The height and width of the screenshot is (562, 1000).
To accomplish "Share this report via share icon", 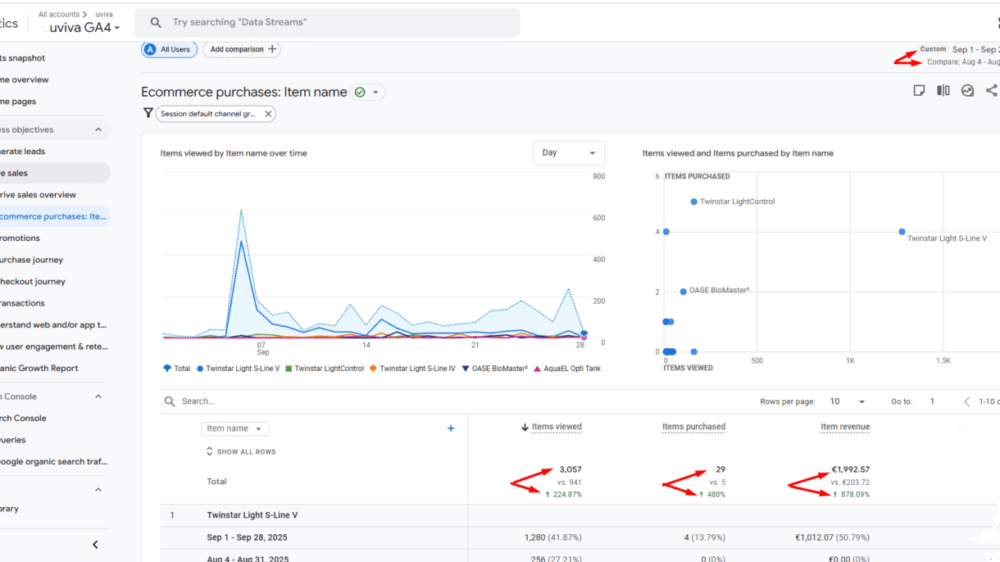I will [x=991, y=91].
